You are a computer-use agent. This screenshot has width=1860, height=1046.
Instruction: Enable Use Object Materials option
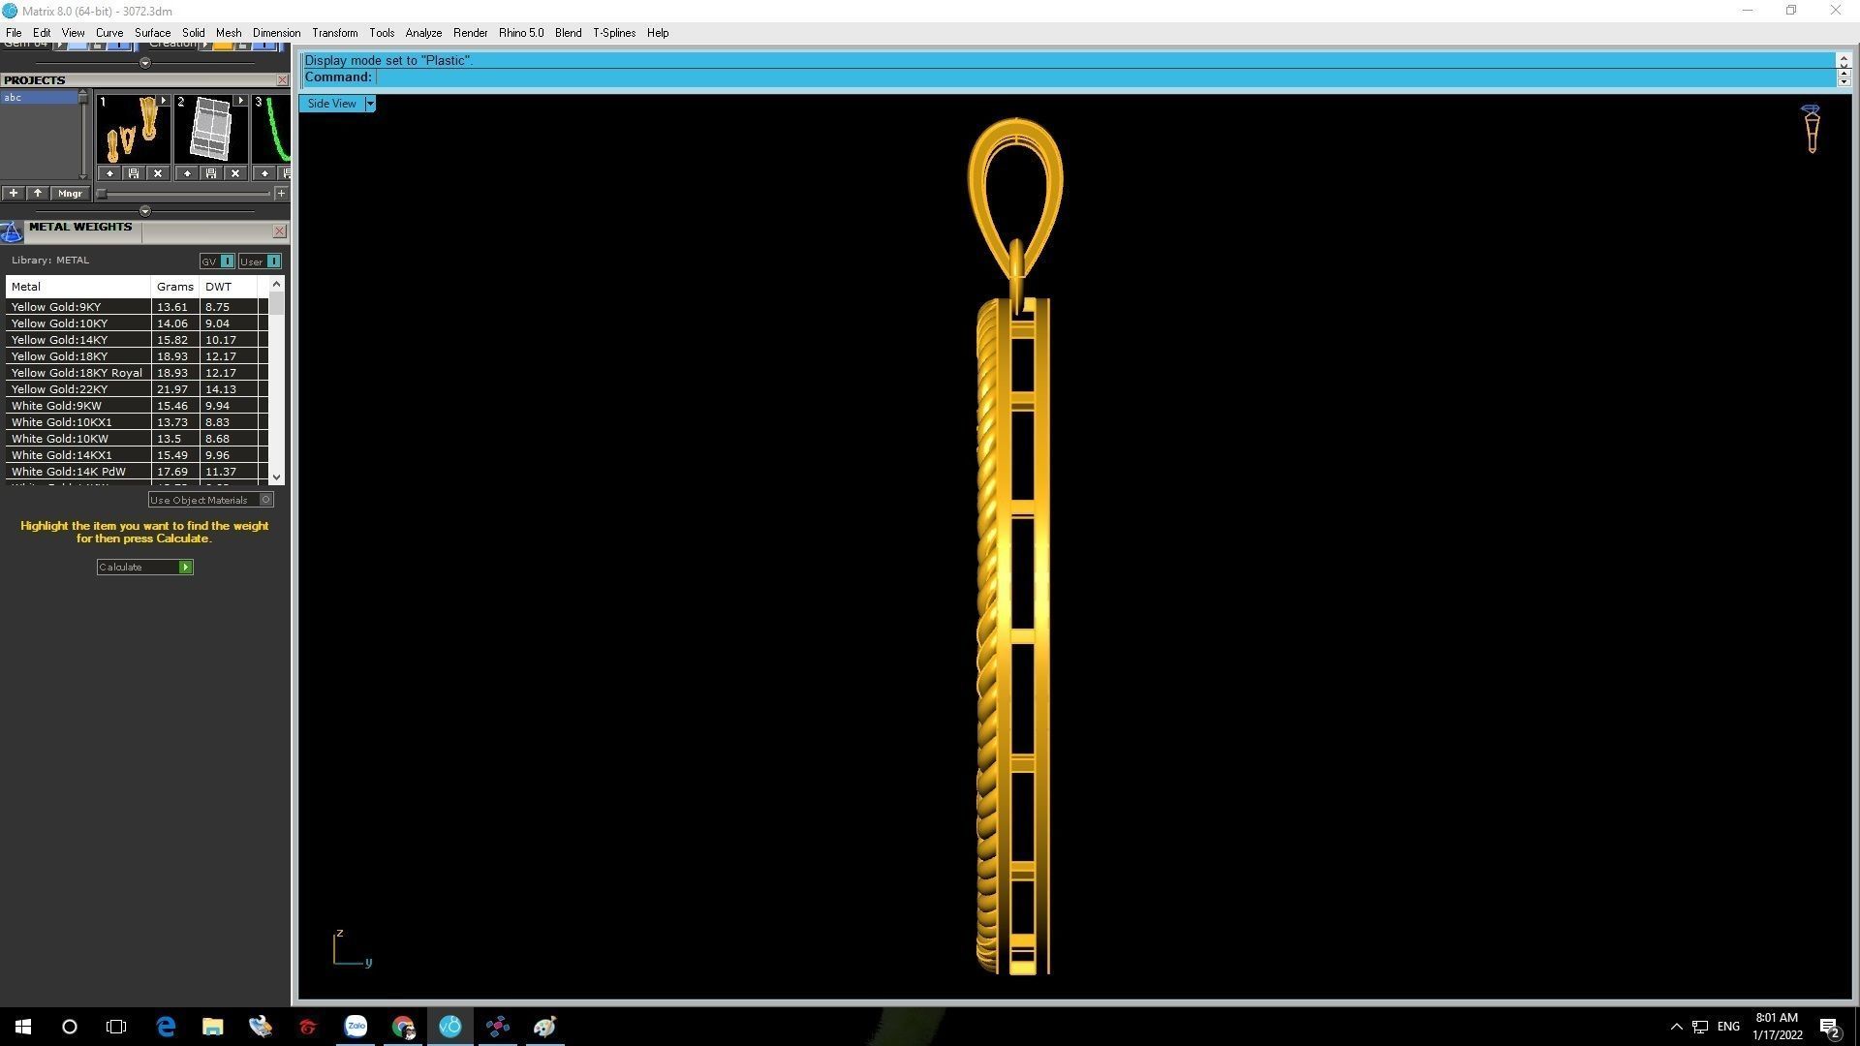[x=265, y=500]
